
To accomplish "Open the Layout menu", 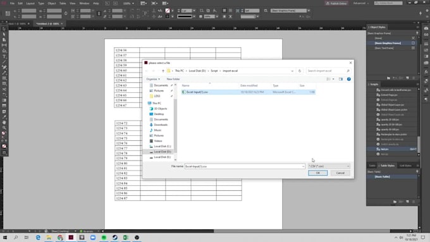I will tap(30, 3).
